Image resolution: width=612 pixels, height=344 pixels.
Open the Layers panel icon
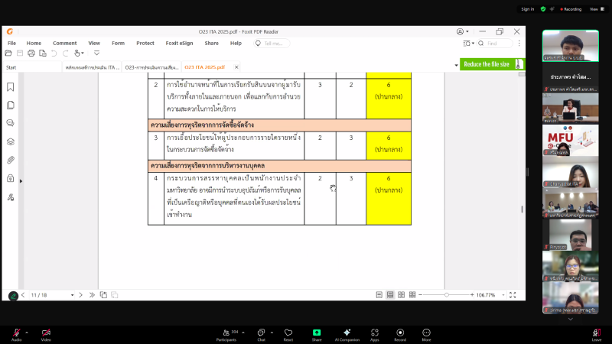[x=11, y=141]
